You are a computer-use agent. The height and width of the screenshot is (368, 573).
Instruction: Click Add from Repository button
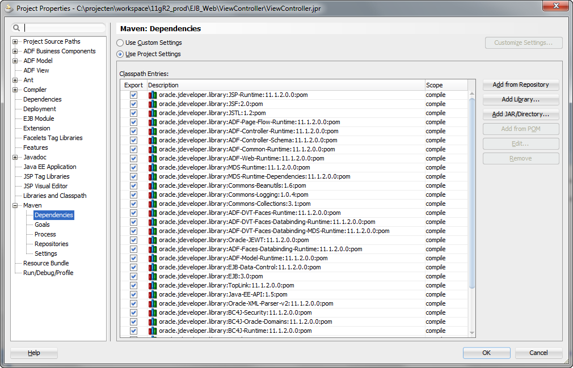click(521, 84)
